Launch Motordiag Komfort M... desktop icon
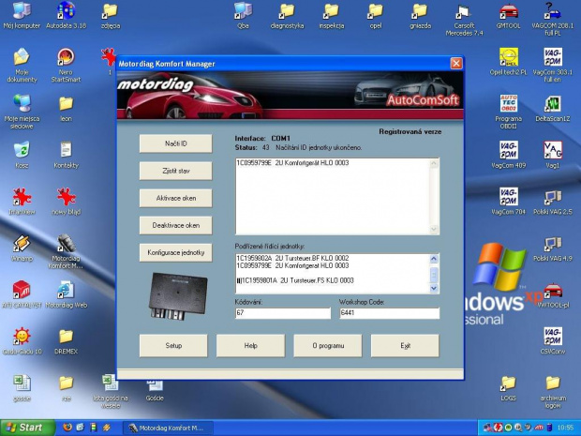This screenshot has height=436, width=581. click(66, 252)
